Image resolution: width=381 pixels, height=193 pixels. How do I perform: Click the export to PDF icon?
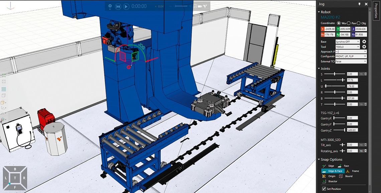(x=196, y=6)
